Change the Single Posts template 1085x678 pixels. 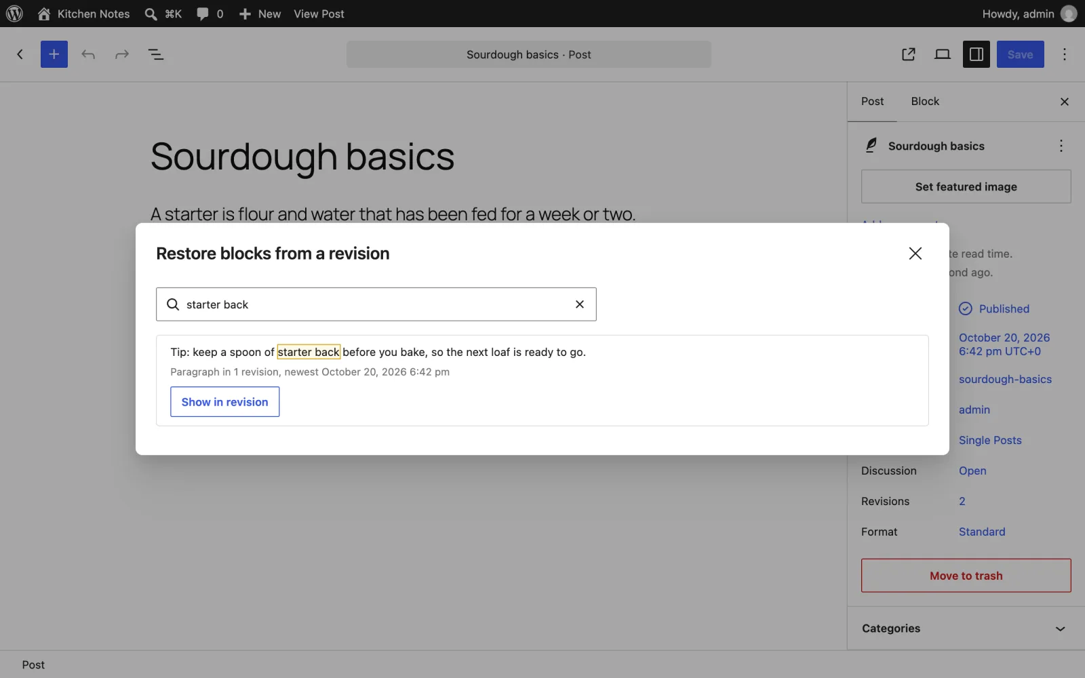(x=990, y=441)
